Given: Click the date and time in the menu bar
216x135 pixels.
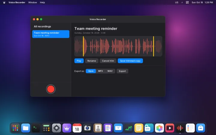Looking at the screenshot, I should [x=202, y=2].
